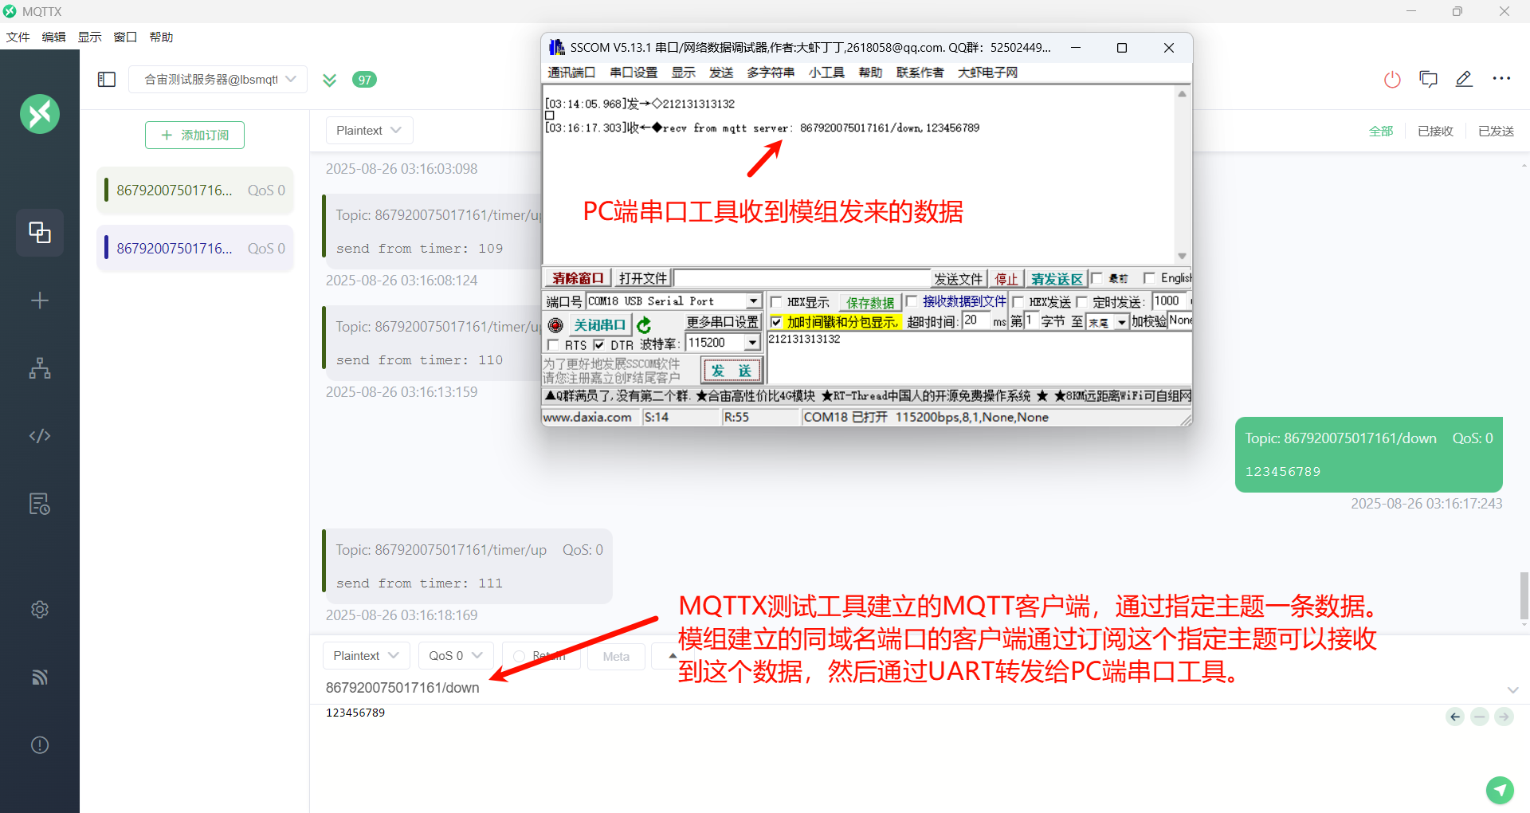
Task: Open the new window icon in MQTTX
Action: pyautogui.click(x=1428, y=79)
